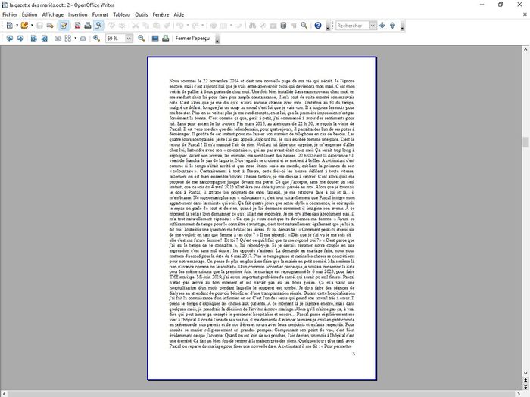The width and height of the screenshot is (530, 397).
Task: Open the Aide menu
Action: [179, 14]
